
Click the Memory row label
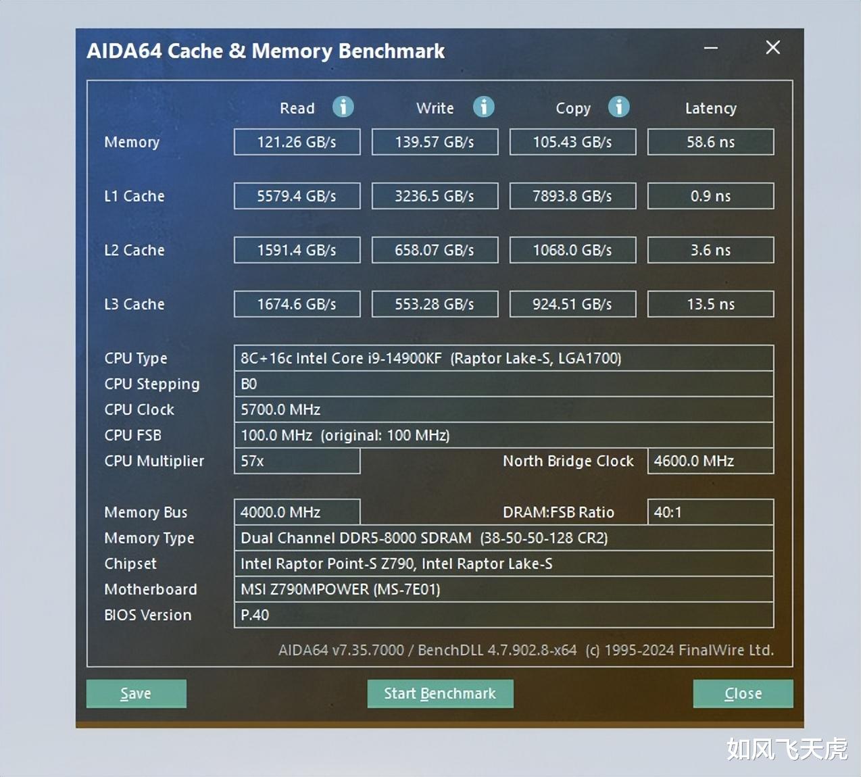132,143
